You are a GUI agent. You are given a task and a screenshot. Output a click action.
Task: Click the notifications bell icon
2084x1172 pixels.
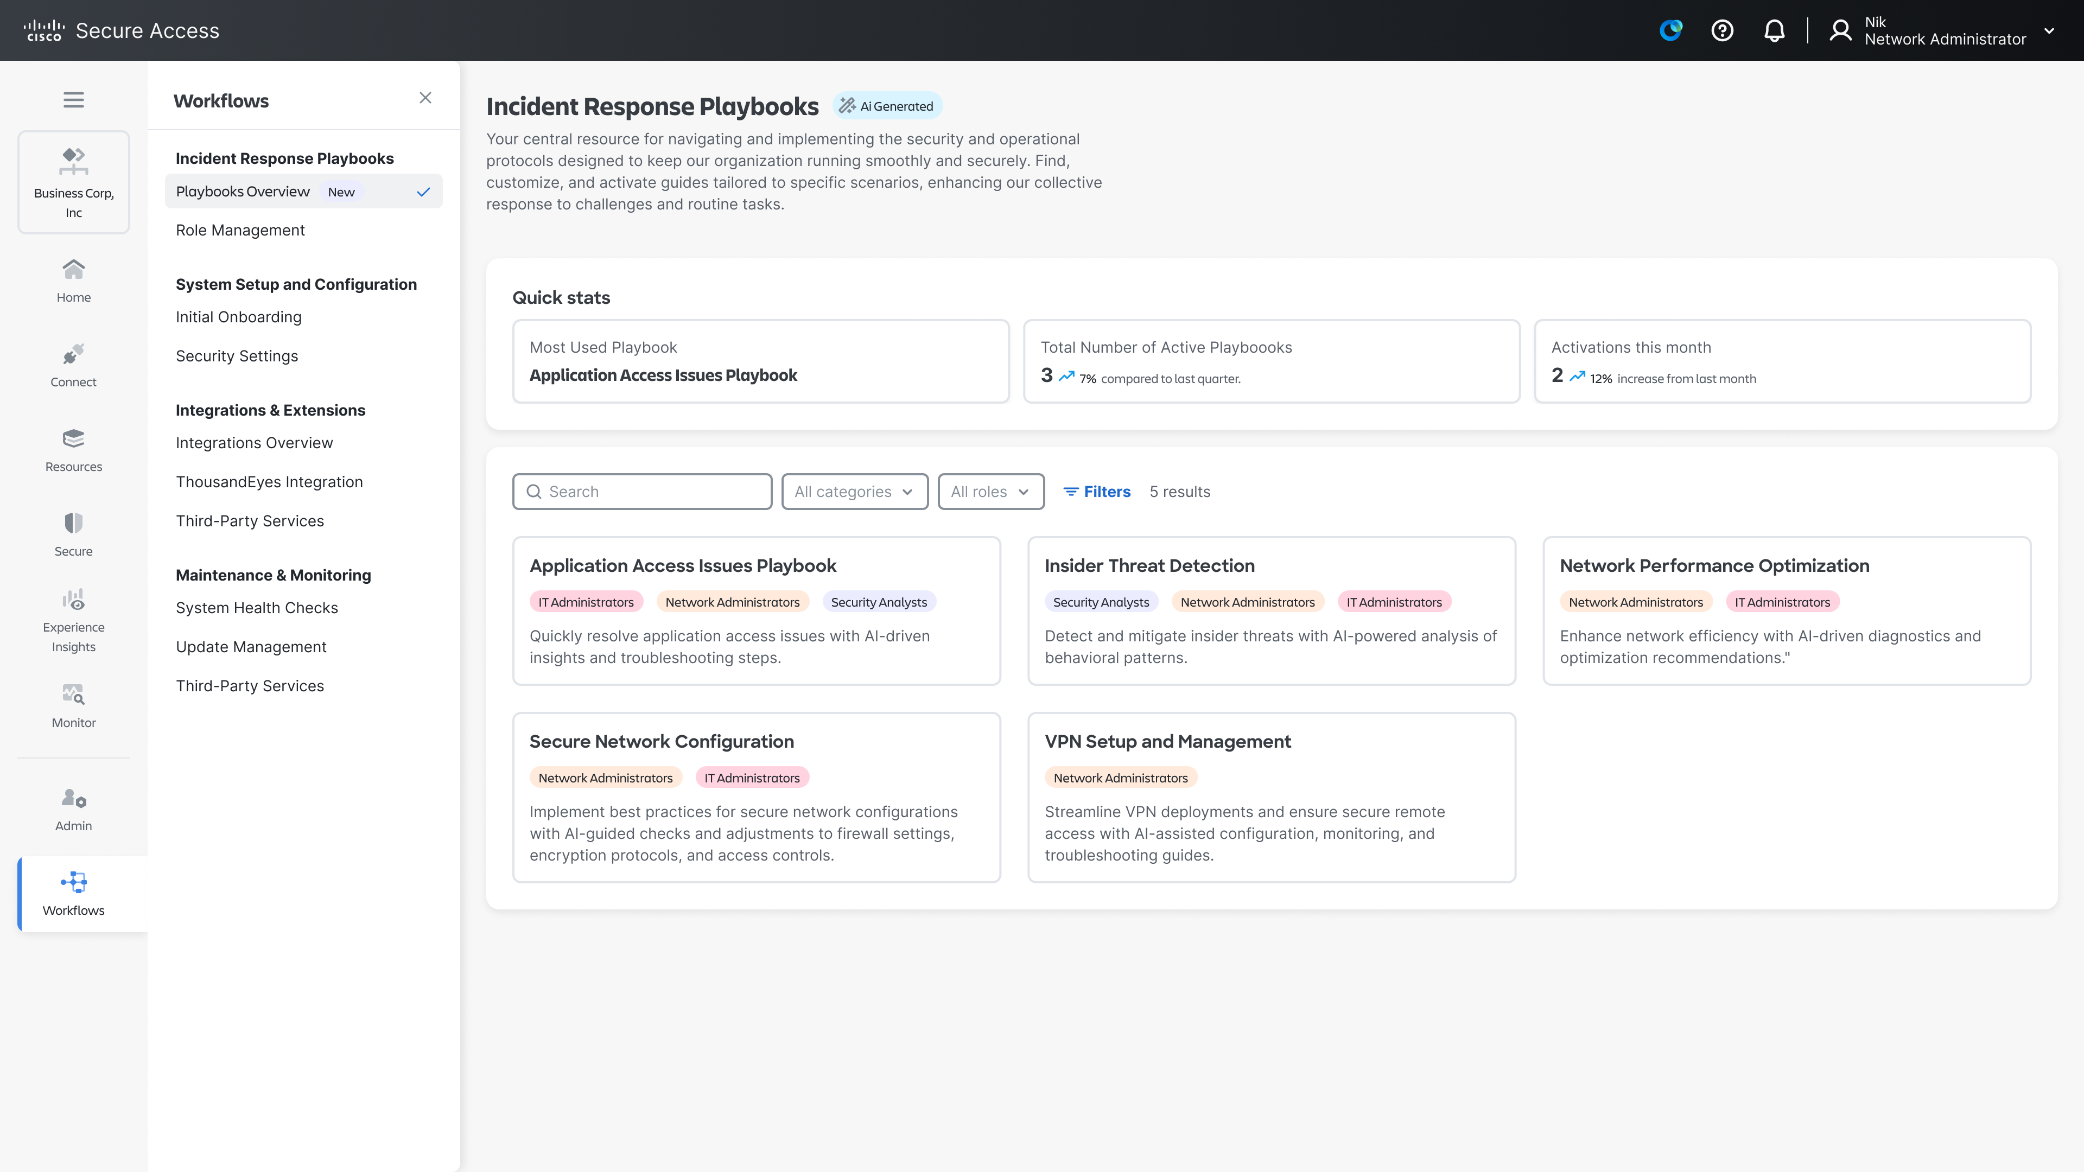coord(1774,31)
